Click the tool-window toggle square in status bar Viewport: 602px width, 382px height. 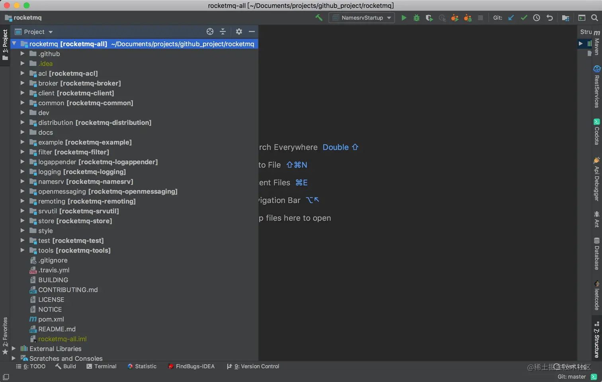(x=6, y=377)
